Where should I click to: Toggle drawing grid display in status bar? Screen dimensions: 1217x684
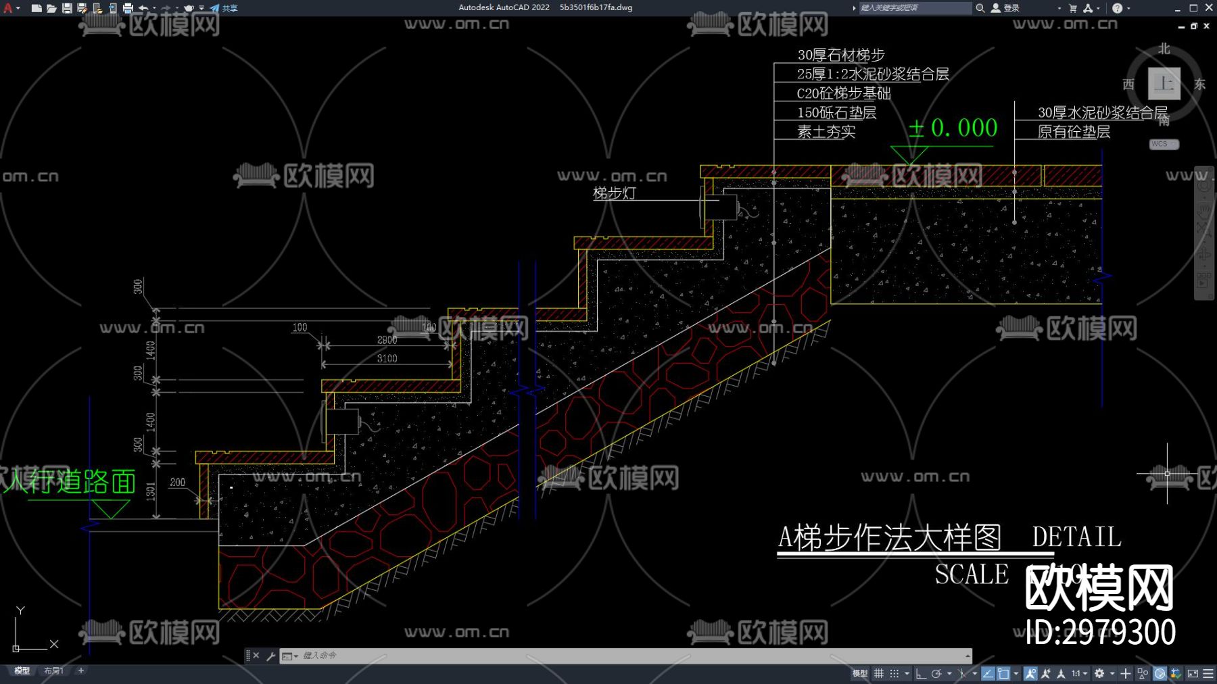[x=879, y=673]
